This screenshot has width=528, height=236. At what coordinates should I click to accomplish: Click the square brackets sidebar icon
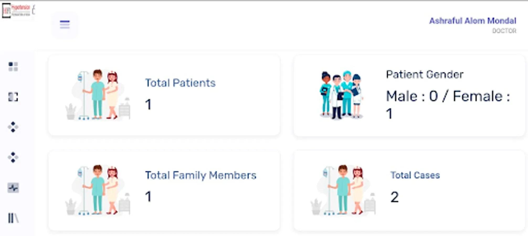tap(13, 97)
